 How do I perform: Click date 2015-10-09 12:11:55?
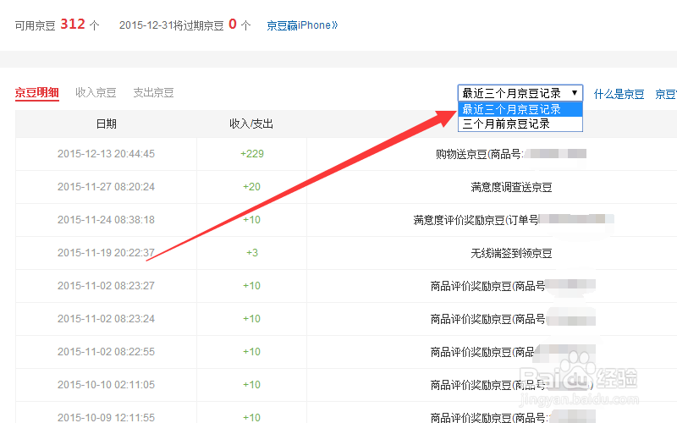[107, 417]
